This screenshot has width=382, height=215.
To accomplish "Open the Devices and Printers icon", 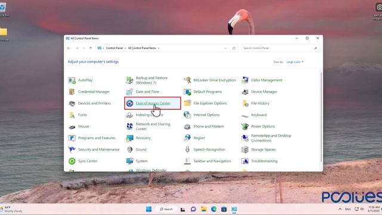I will pyautogui.click(x=72, y=103).
